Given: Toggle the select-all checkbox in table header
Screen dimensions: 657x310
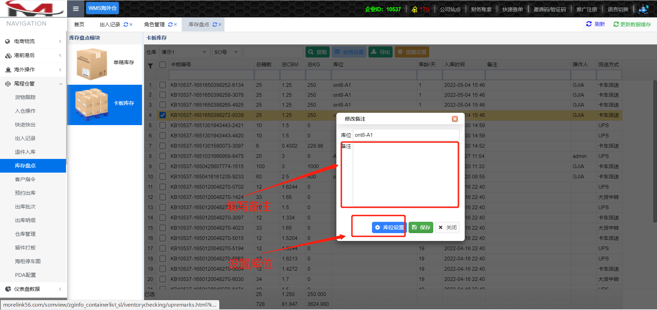Looking at the screenshot, I should point(163,65).
